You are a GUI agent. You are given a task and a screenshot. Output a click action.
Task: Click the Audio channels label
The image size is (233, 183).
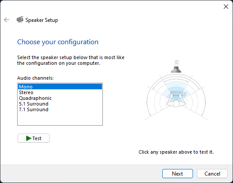[35, 78]
